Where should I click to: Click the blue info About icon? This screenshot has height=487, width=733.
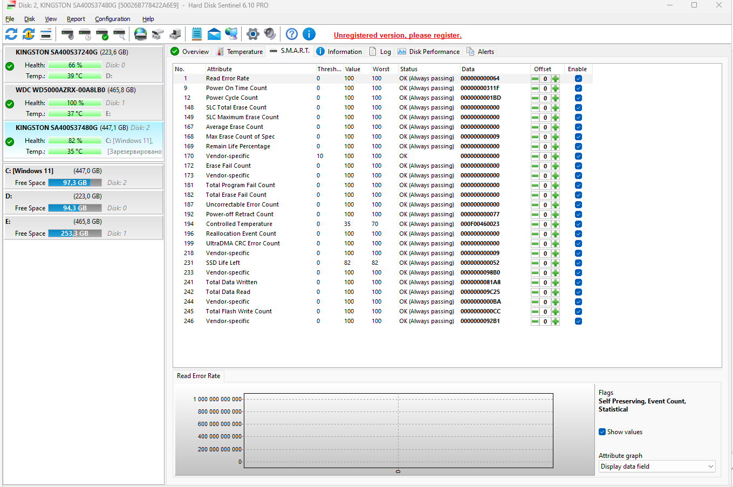tap(309, 35)
